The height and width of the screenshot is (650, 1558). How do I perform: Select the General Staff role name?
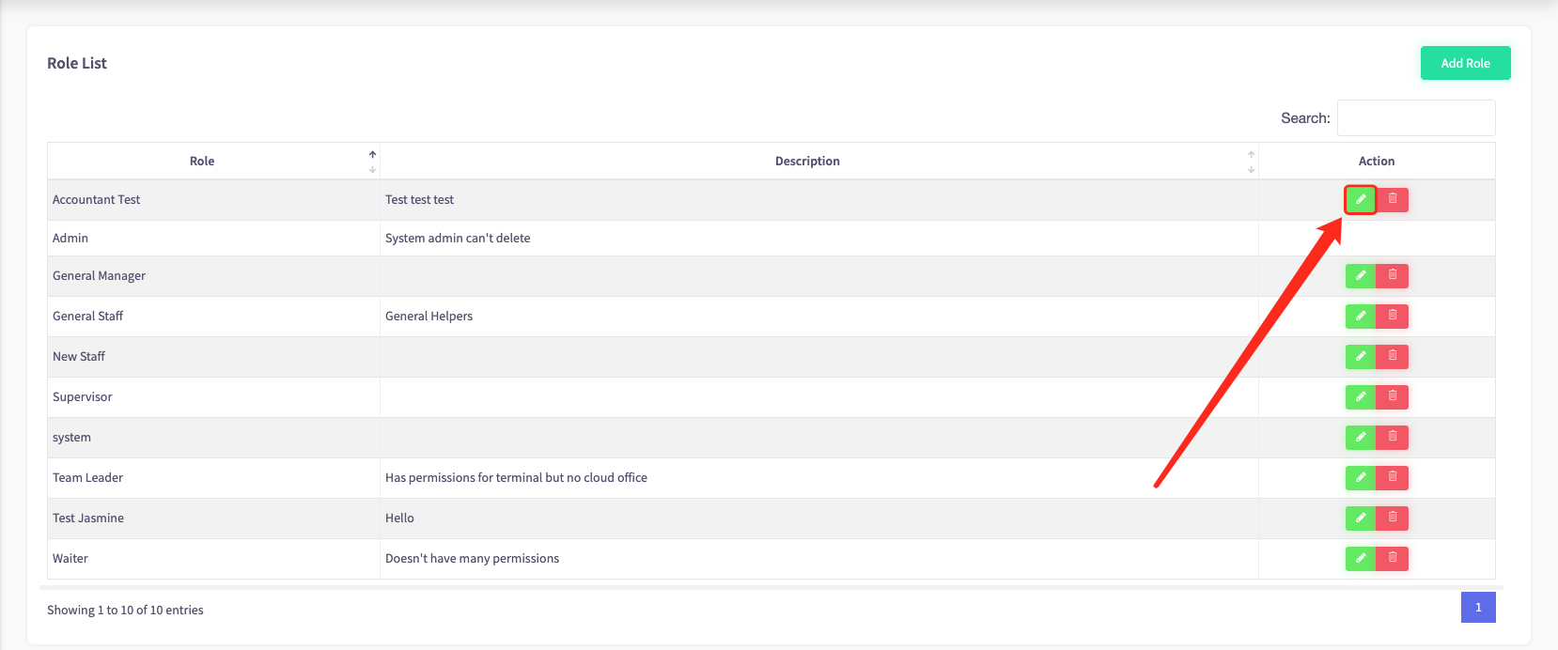[x=87, y=316]
